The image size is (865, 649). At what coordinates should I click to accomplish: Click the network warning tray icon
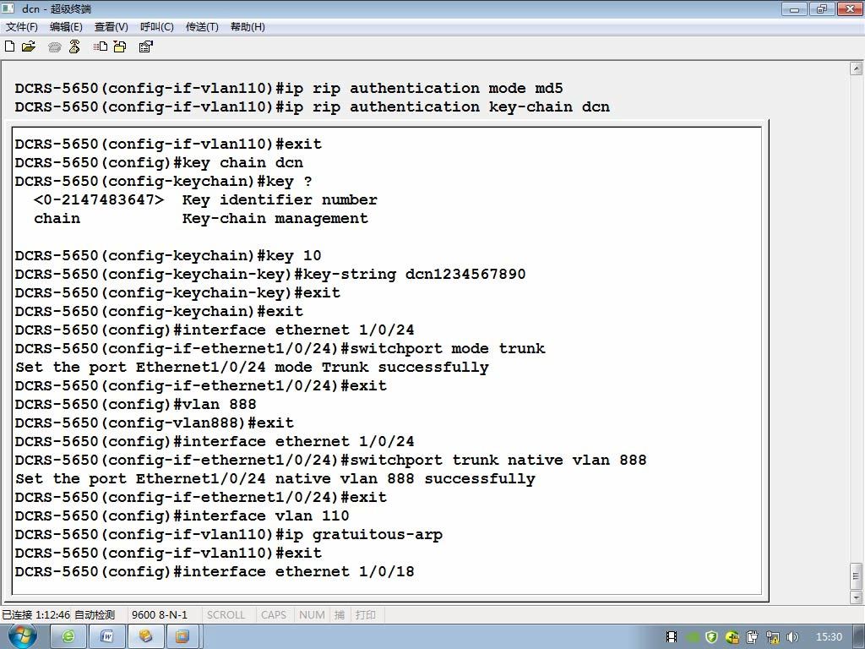tap(772, 637)
